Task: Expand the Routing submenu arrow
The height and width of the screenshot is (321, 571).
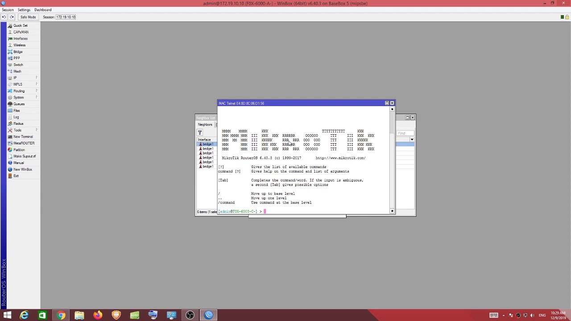Action: (37, 91)
